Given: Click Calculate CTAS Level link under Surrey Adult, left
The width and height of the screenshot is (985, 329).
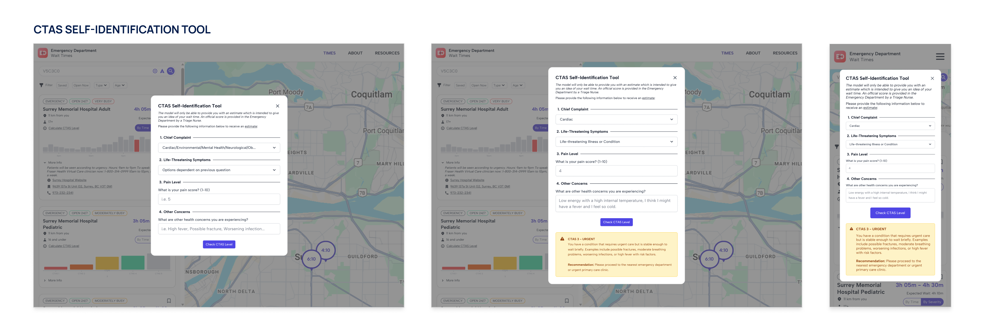Looking at the screenshot, I should [x=64, y=128].
